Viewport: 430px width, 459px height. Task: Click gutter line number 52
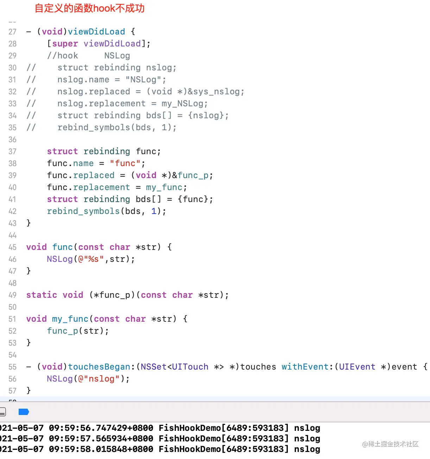tap(12, 331)
